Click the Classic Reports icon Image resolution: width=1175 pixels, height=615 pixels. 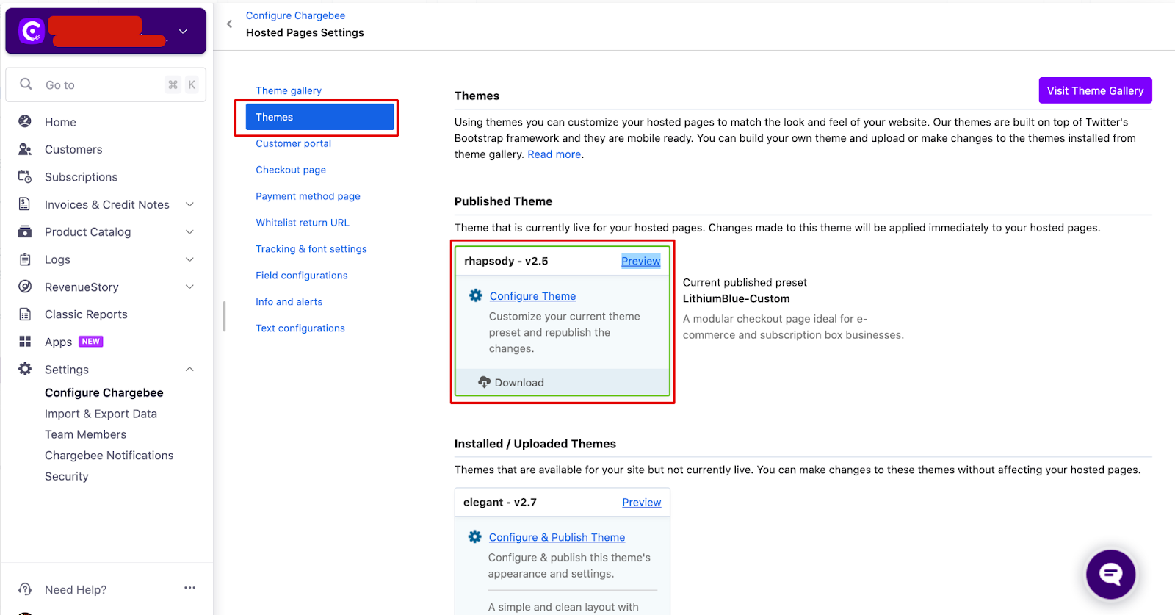tap(25, 314)
